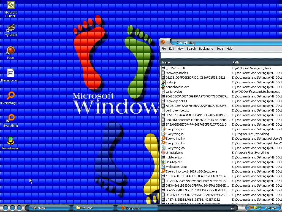Click the icon beside Wallpaper1.bmp result

(163, 166)
